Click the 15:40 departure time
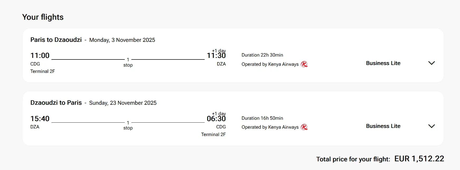 40,119
